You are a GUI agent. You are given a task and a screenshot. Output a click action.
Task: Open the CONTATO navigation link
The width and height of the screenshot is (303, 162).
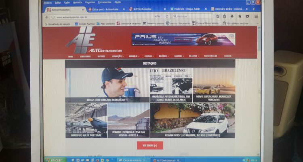coord(228,56)
